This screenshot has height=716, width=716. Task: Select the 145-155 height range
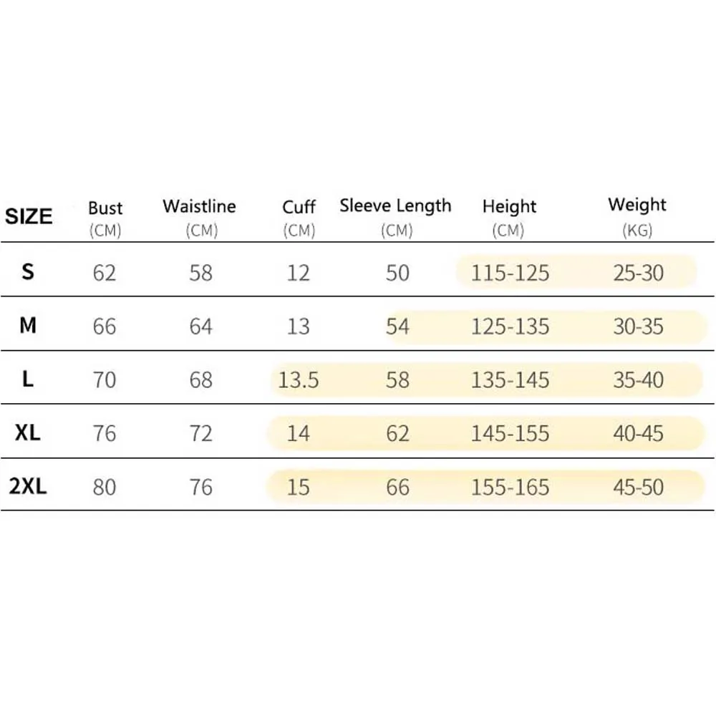point(510,433)
